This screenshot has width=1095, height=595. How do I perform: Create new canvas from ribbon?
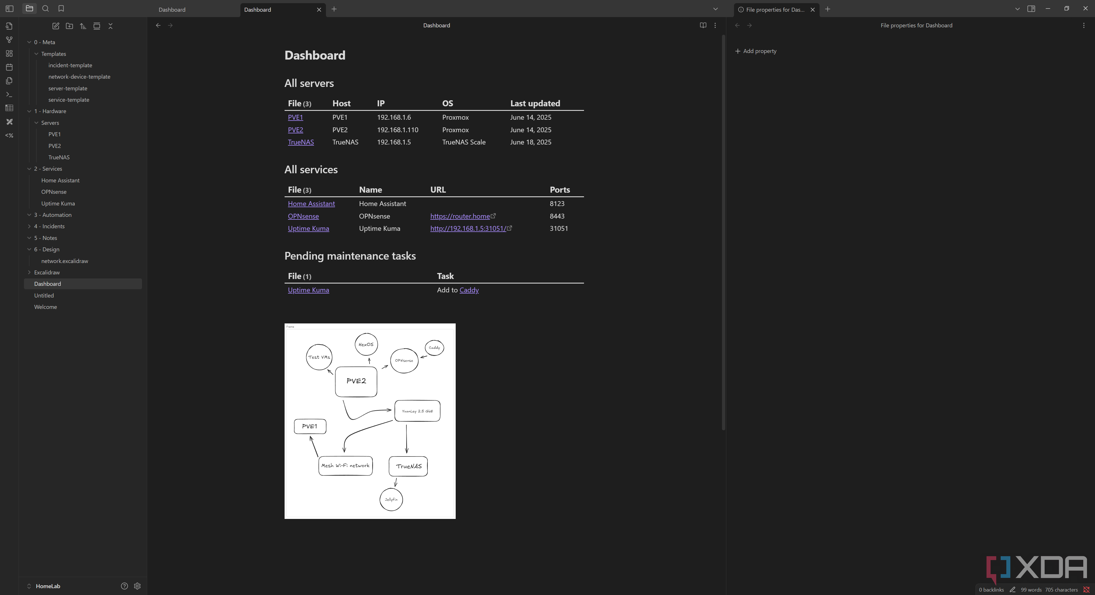pos(9,54)
